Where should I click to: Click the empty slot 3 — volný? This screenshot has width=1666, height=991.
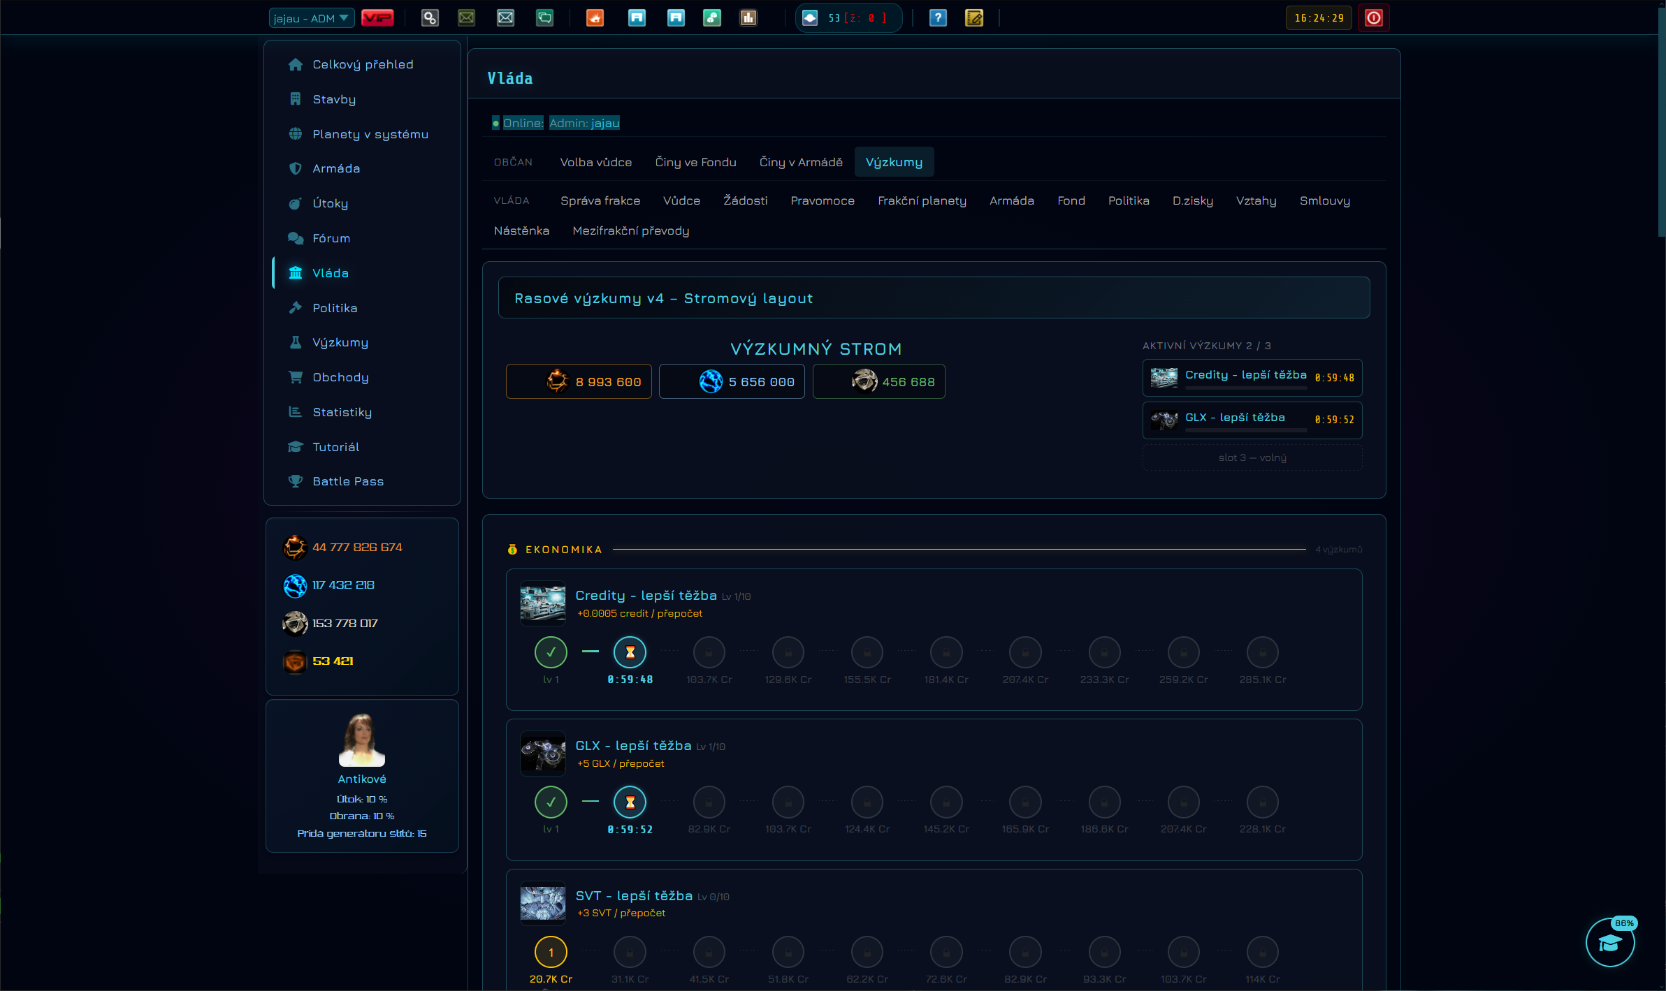[1252, 457]
